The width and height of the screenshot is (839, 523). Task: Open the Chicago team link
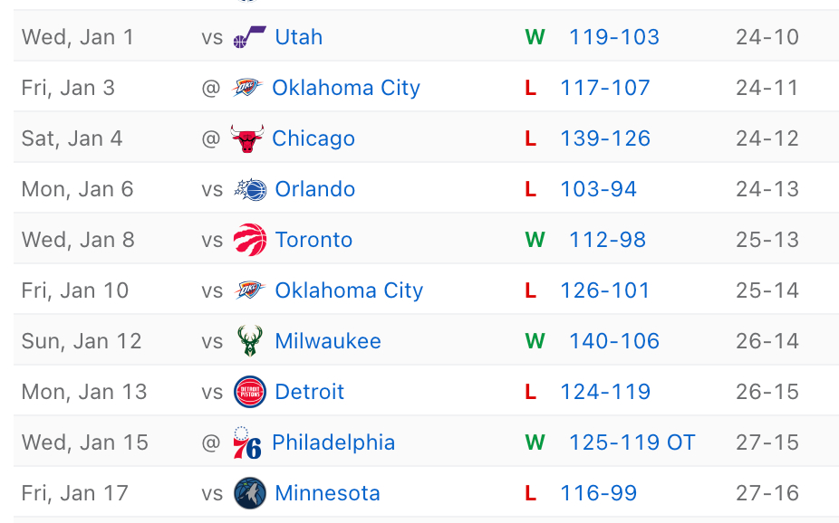tap(313, 138)
